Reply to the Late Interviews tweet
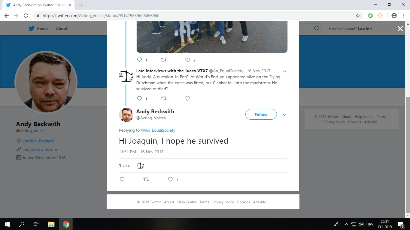This screenshot has height=230, width=410. [x=139, y=98]
